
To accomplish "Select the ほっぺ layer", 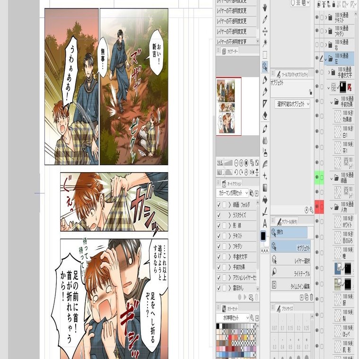I will pyautogui.click(x=343, y=331).
